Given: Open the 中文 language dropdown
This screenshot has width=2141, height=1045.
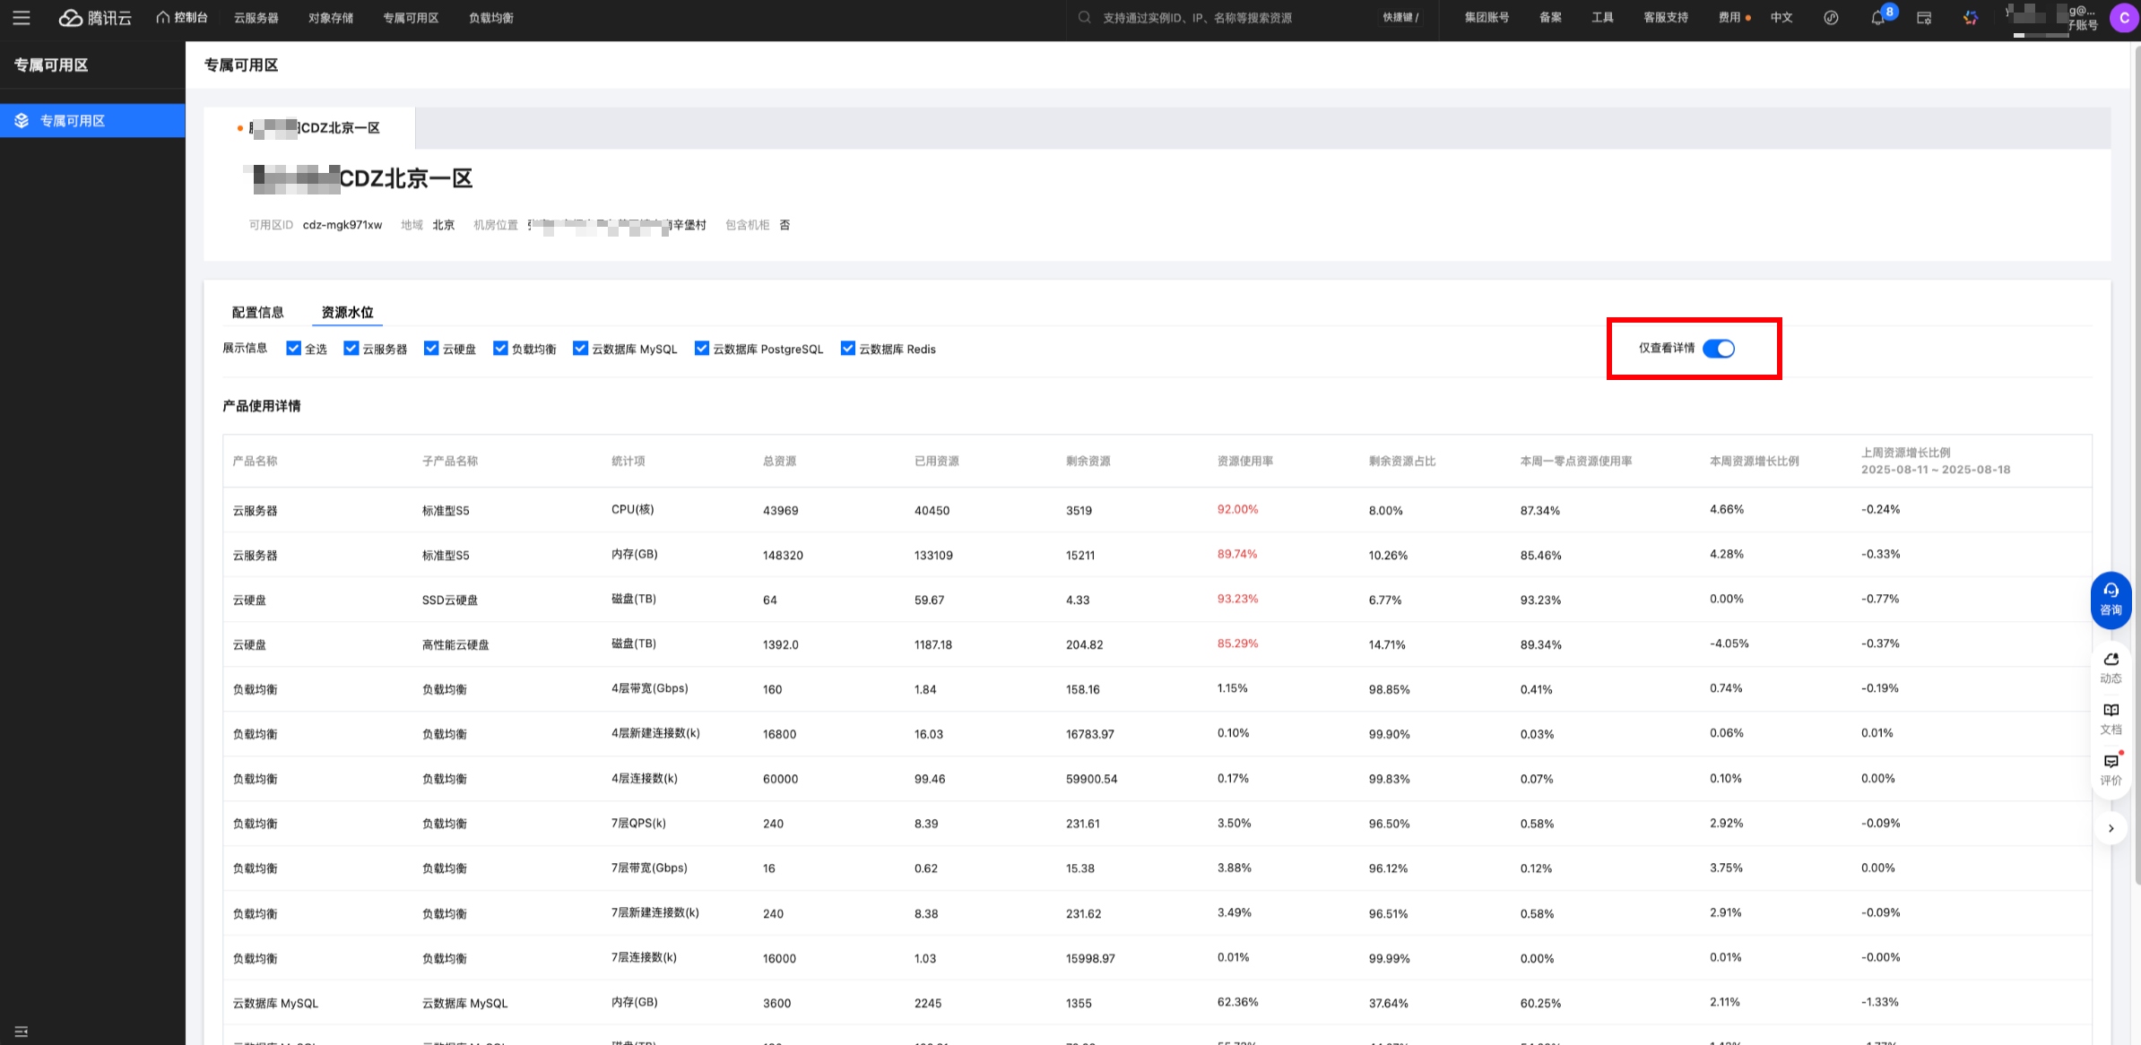Looking at the screenshot, I should click(1781, 18).
